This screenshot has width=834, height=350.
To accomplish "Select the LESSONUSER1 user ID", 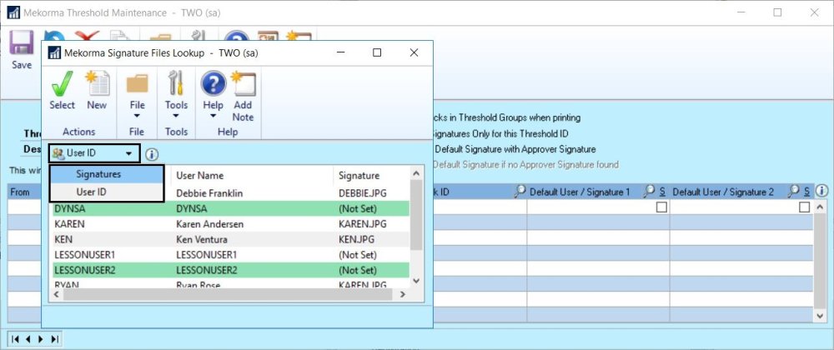I will pyautogui.click(x=84, y=255).
